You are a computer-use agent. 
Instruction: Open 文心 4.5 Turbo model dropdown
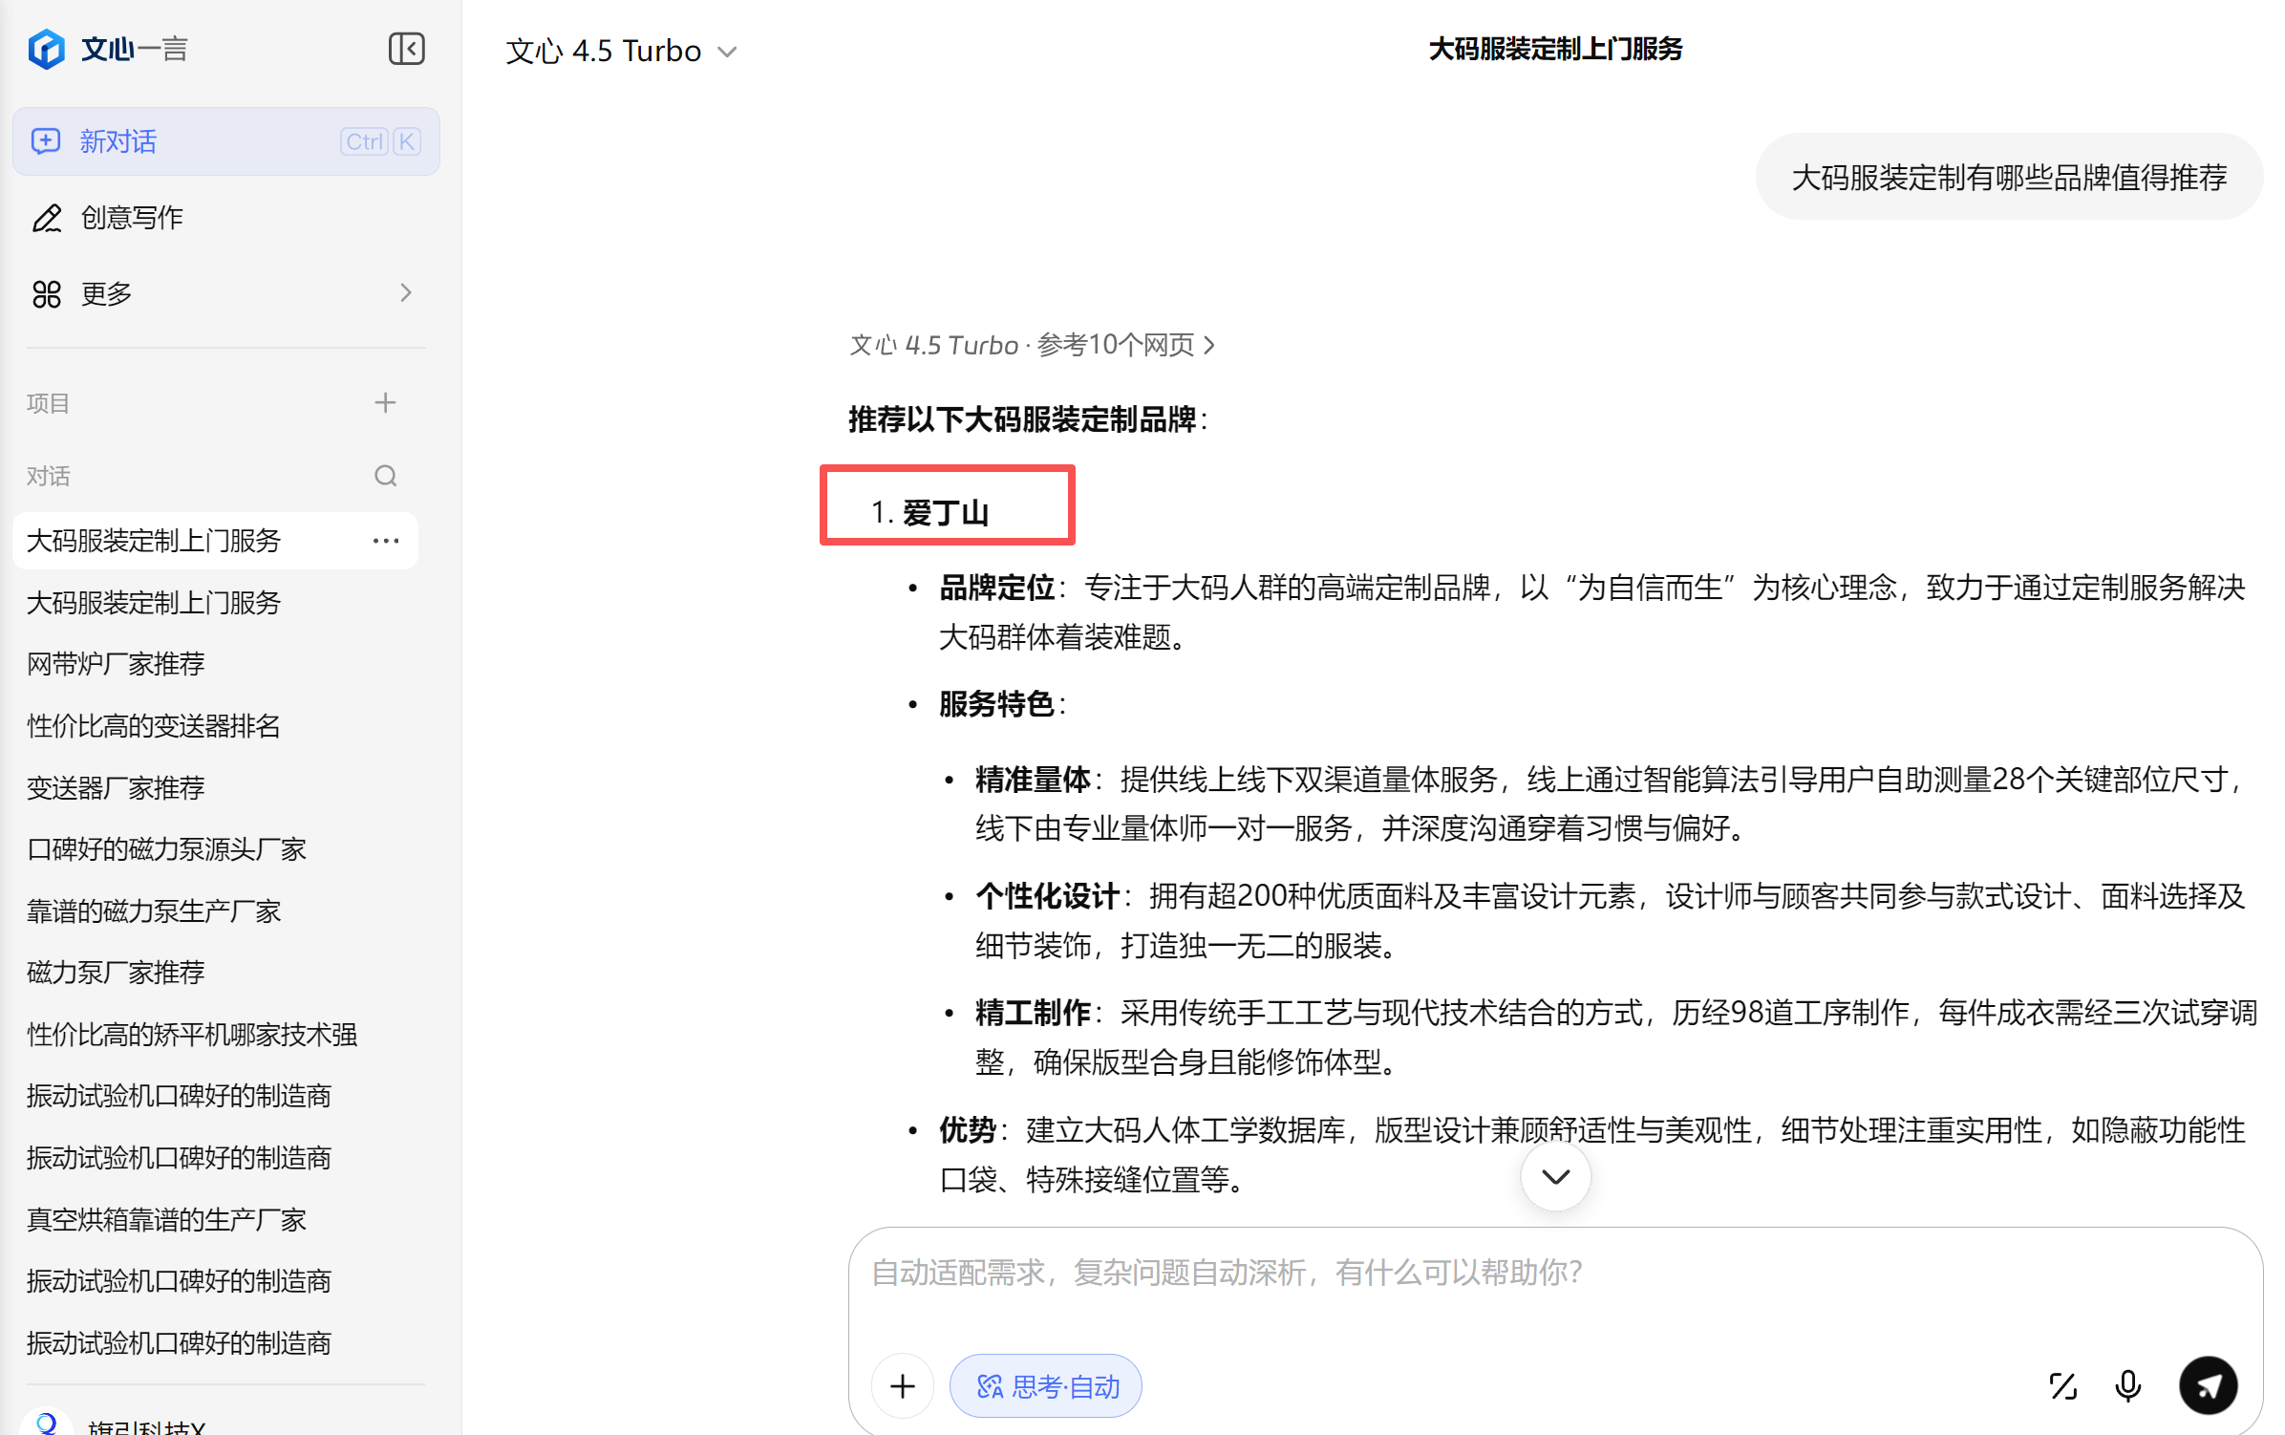click(x=622, y=52)
